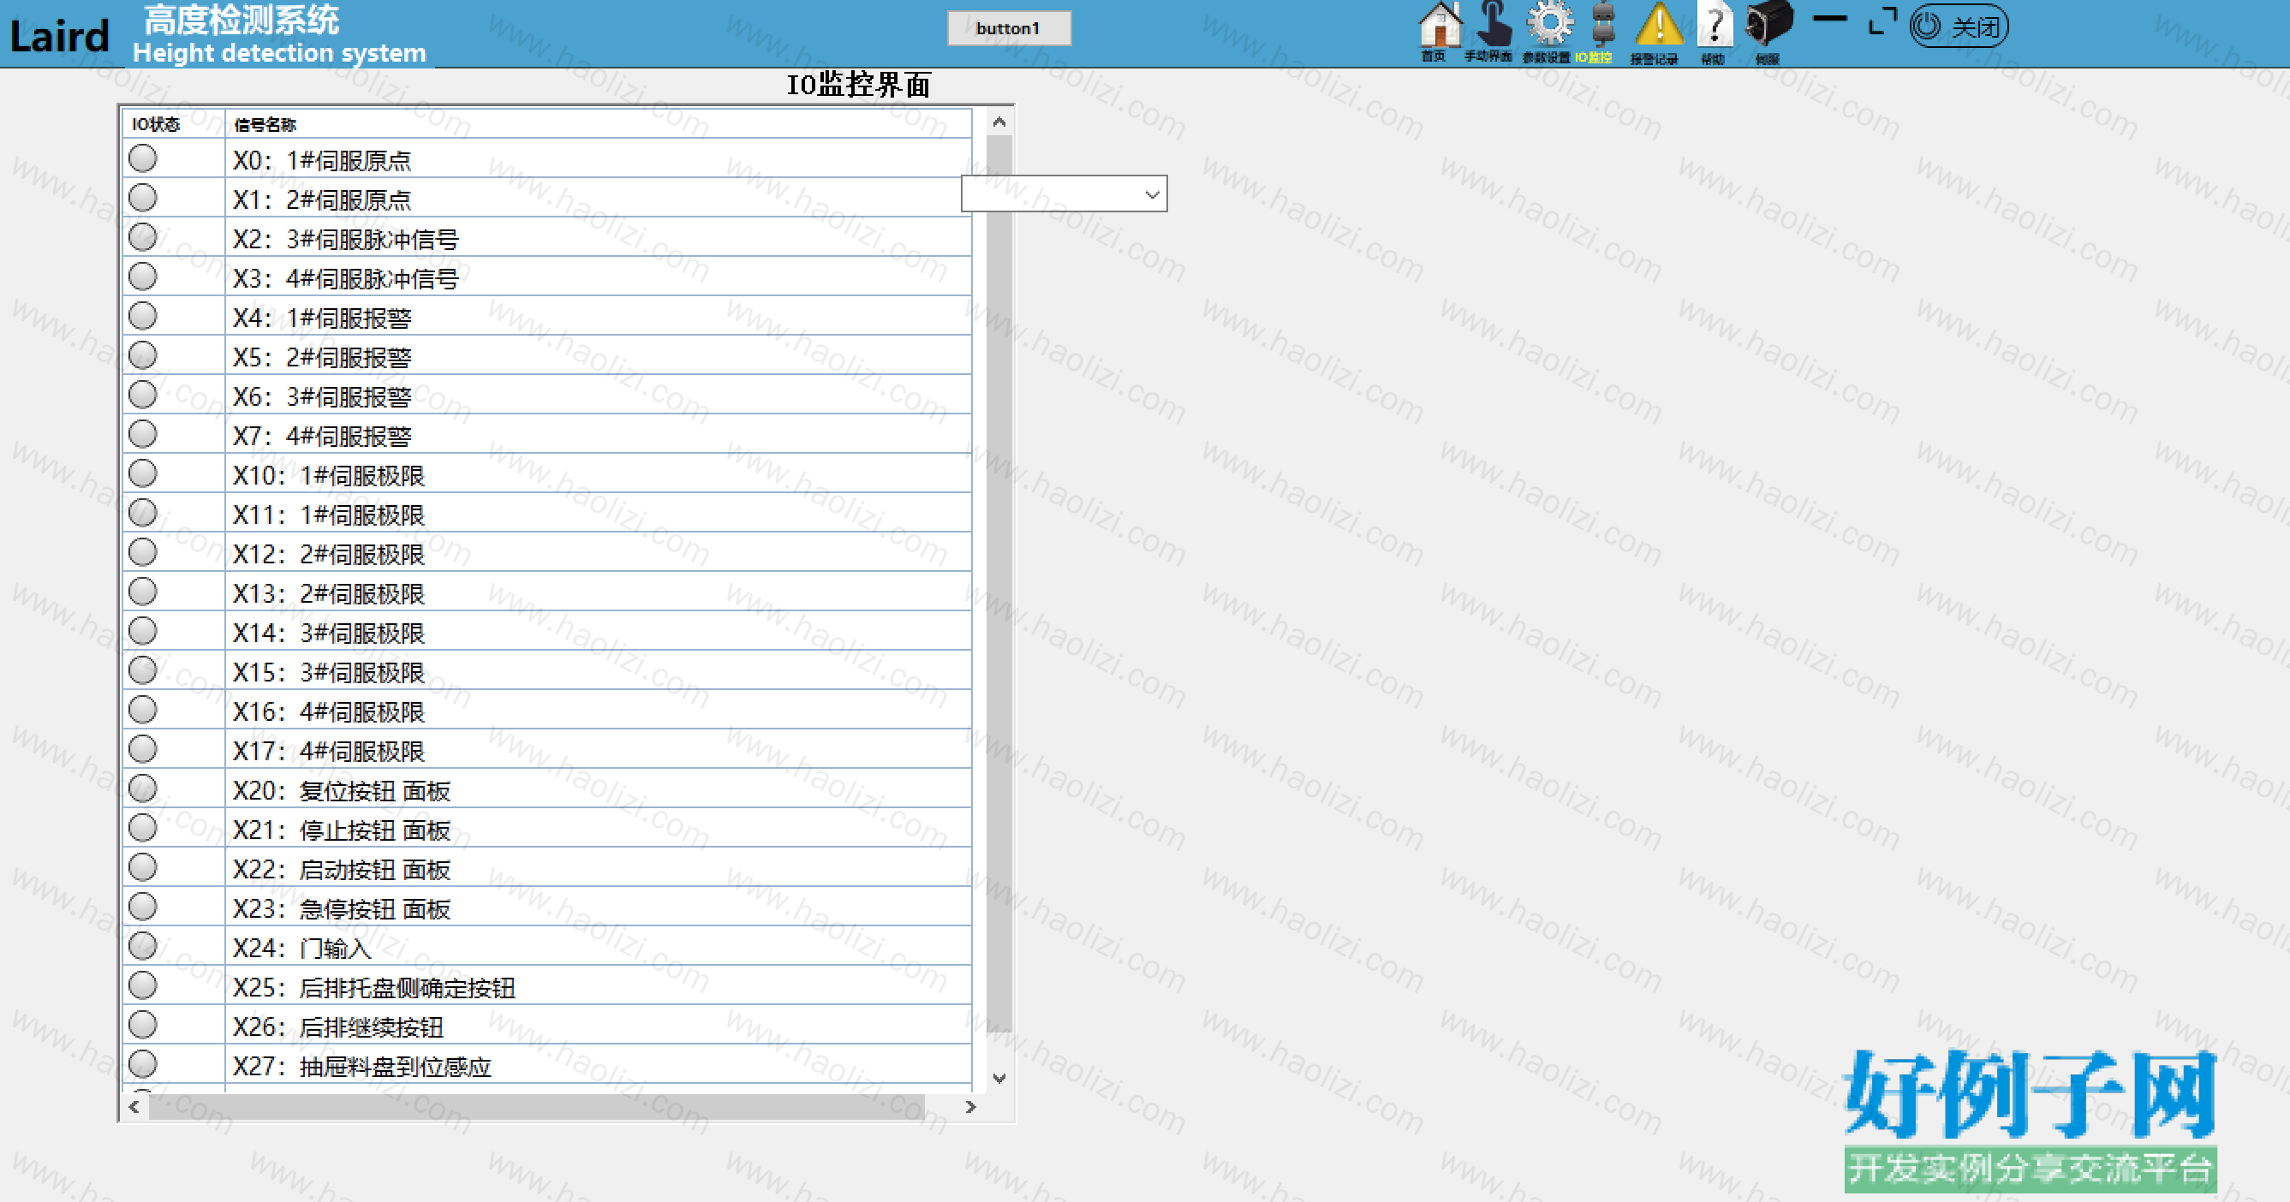The height and width of the screenshot is (1202, 2290).
Task: Click the IO状态 column header
Action: [x=174, y=123]
